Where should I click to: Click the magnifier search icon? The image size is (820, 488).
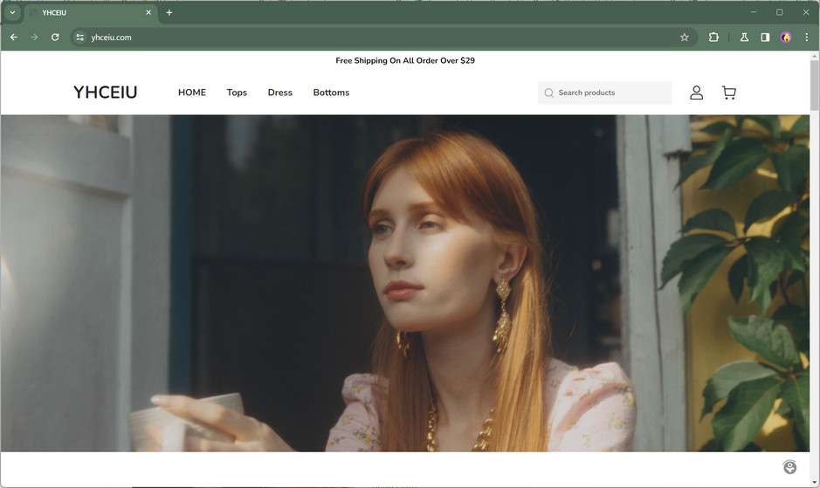548,93
